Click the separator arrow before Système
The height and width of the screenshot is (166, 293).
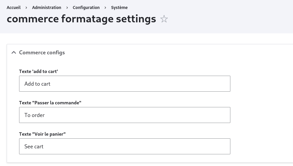tap(105, 8)
